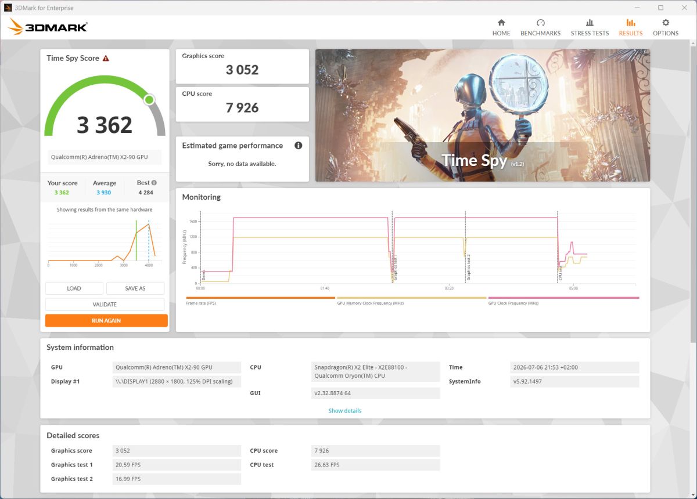This screenshot has height=499, width=697.
Task: Click the 3DMark app icon in the title bar
Action: point(8,8)
